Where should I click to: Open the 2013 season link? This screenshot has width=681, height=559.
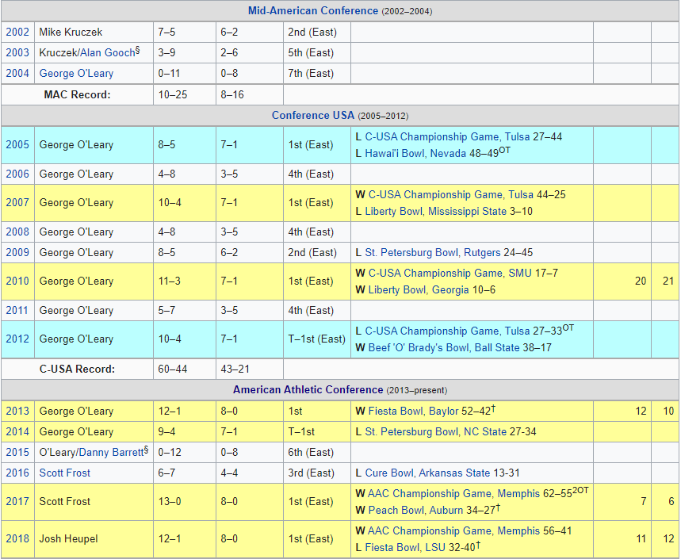tap(17, 411)
